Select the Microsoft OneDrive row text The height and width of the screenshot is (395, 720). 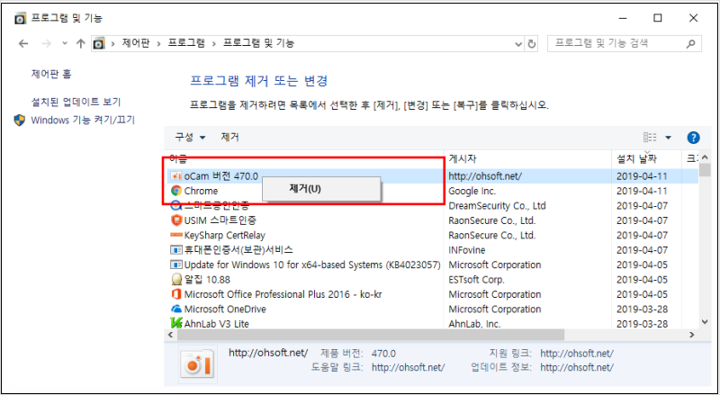(225, 310)
